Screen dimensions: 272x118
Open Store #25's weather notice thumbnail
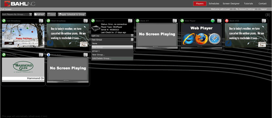246,35
